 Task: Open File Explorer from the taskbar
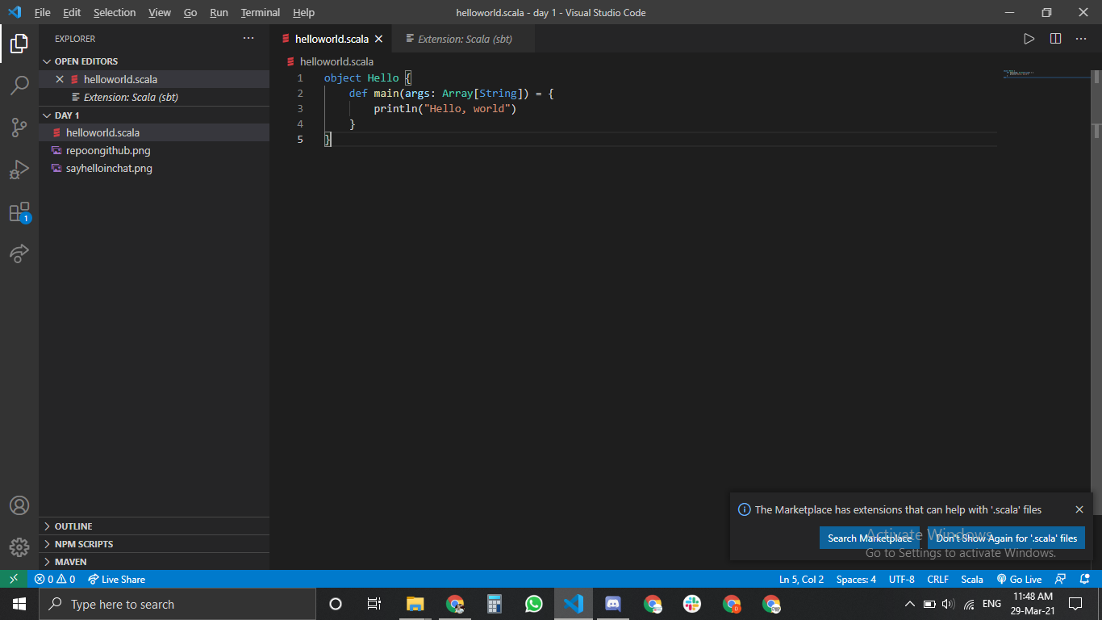[415, 604]
